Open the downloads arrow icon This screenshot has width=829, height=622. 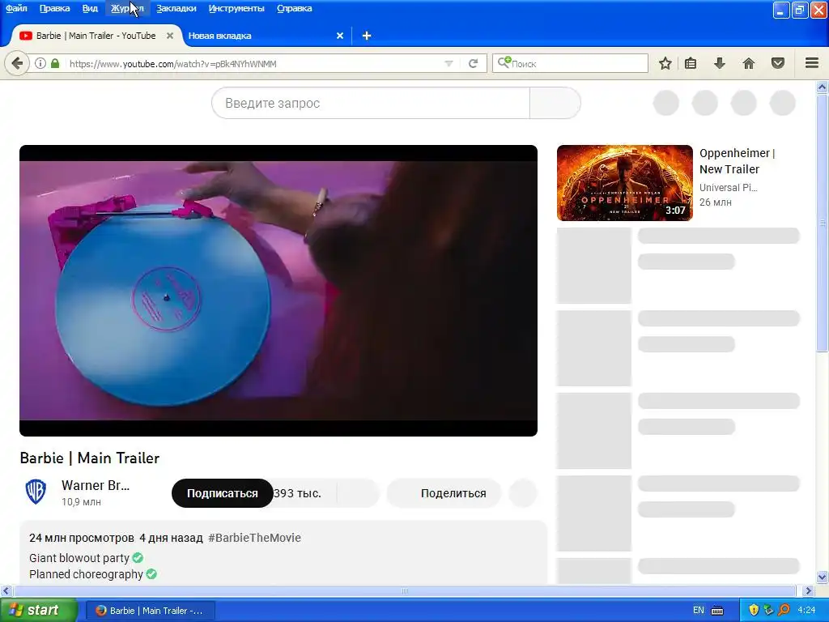point(720,63)
